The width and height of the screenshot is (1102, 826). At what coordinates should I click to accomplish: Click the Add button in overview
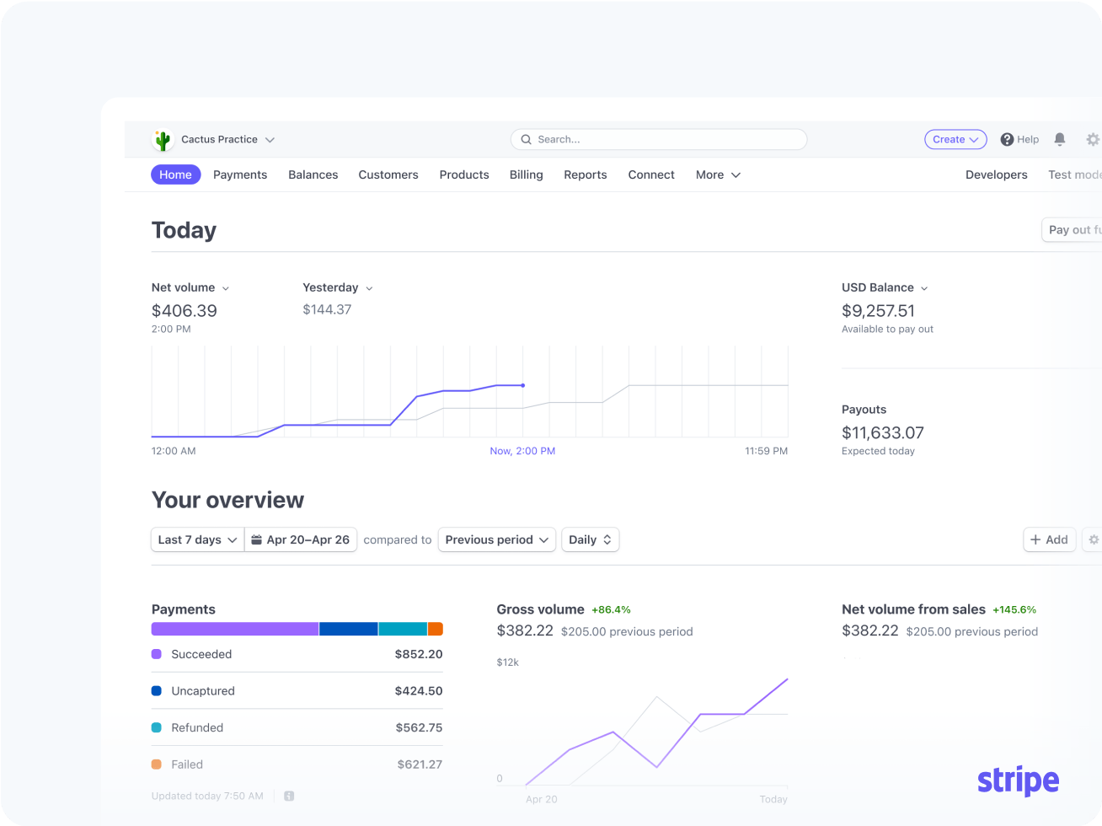1049,539
